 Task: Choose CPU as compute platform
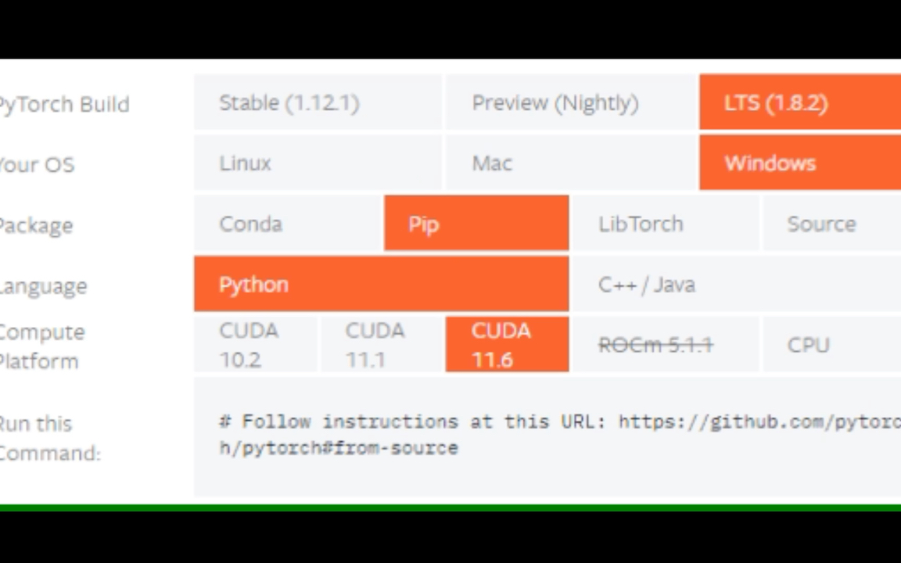pos(831,345)
